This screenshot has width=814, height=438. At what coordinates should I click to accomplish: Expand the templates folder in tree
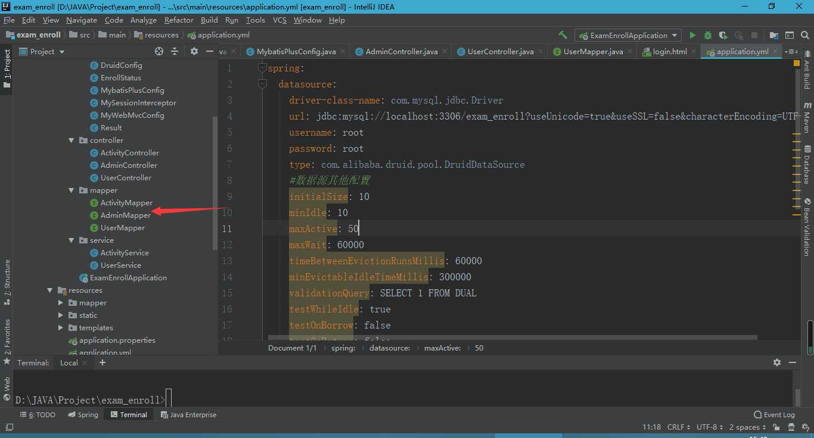pos(61,328)
